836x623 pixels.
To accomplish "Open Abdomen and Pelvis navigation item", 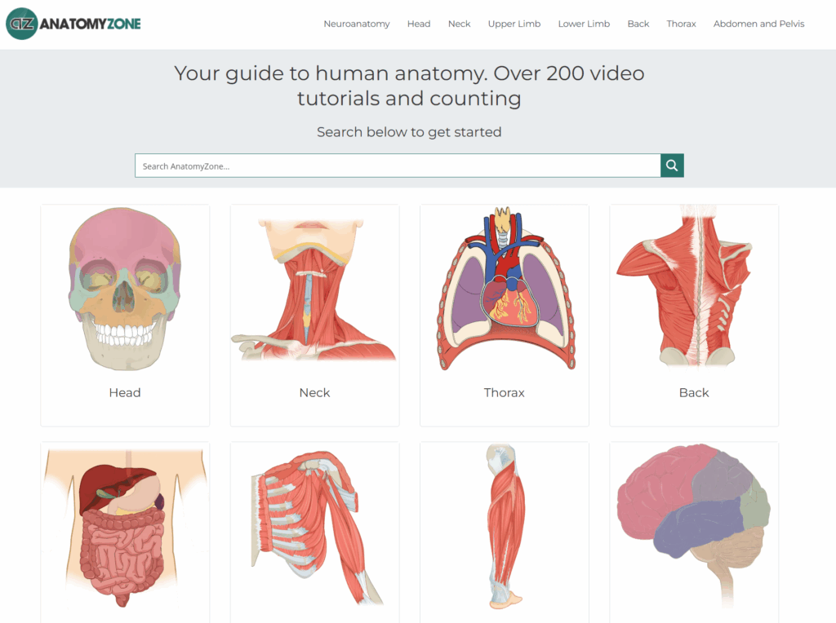I will [x=758, y=24].
